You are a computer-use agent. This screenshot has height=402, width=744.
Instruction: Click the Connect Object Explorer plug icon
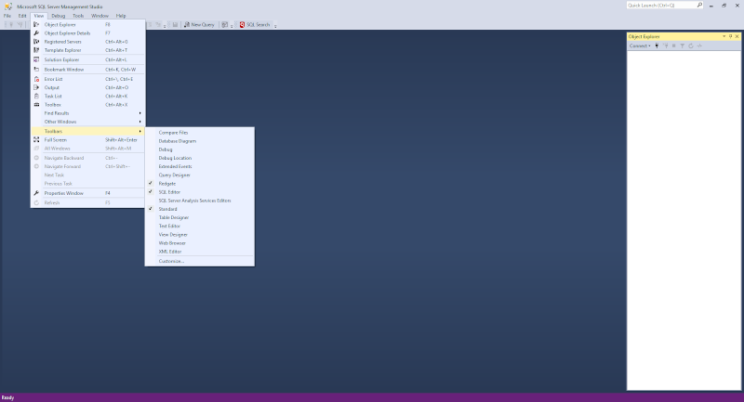coord(657,45)
